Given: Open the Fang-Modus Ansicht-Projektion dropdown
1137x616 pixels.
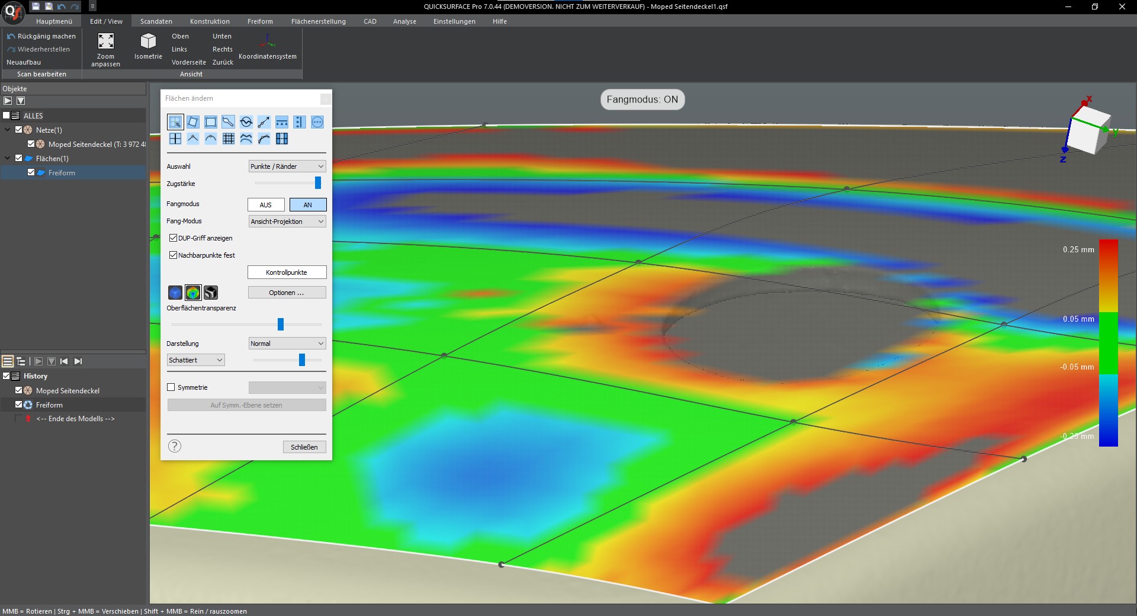Looking at the screenshot, I should [x=287, y=222].
